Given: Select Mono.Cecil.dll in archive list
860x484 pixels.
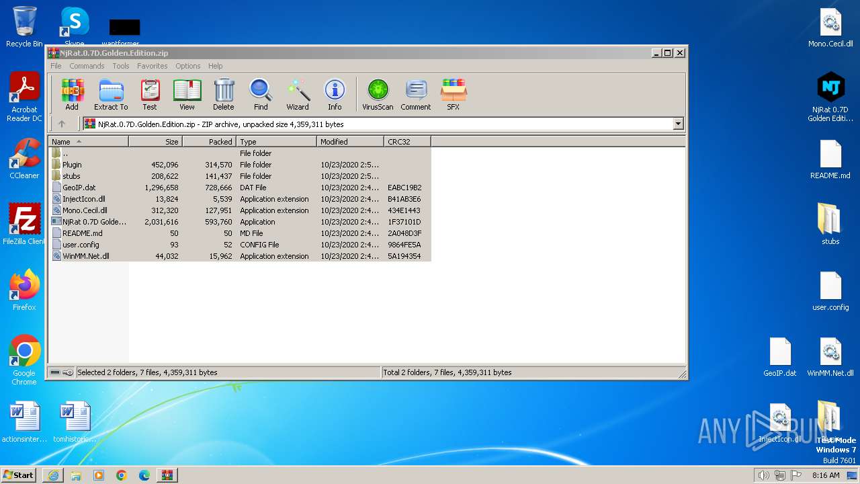Looking at the screenshot, I should point(240,210).
